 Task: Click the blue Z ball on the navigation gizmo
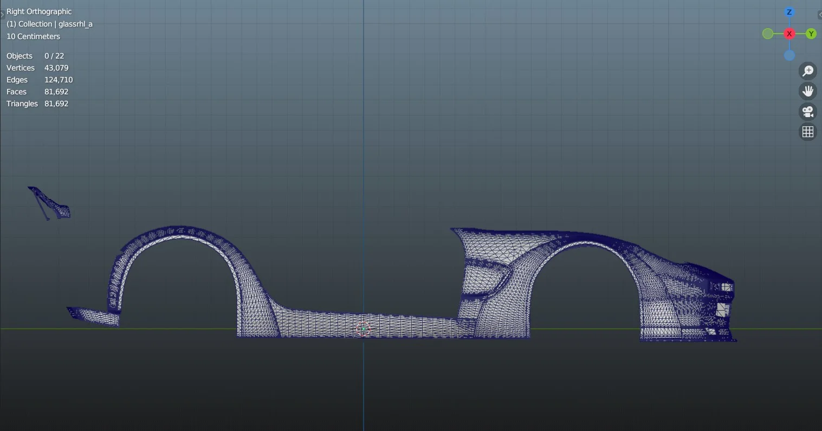[789, 12]
